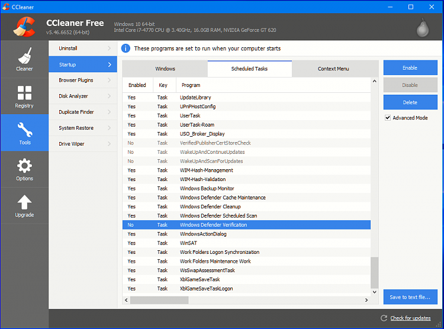Click the pear icon in header

(x=423, y=28)
